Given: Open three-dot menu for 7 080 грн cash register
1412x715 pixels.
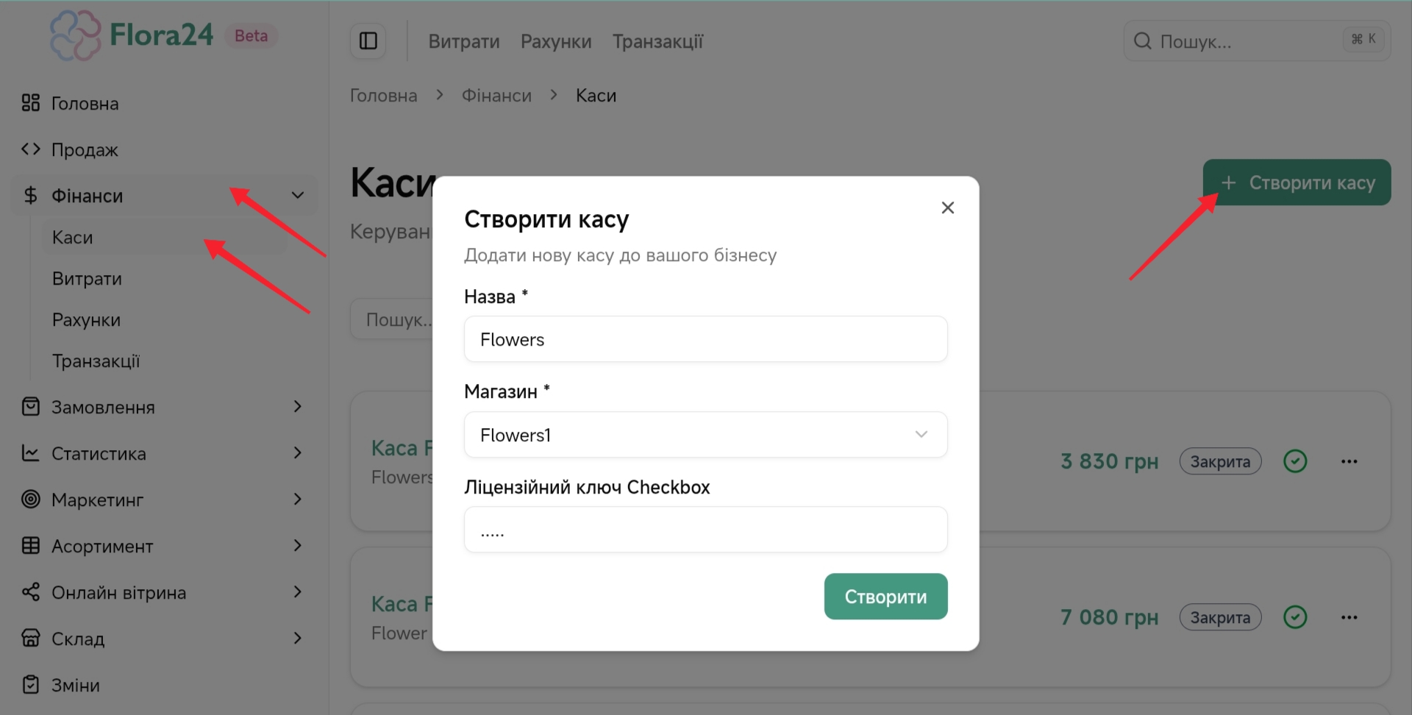Looking at the screenshot, I should pyautogui.click(x=1349, y=617).
